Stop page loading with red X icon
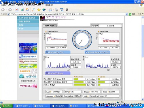 [x=17, y=10]
